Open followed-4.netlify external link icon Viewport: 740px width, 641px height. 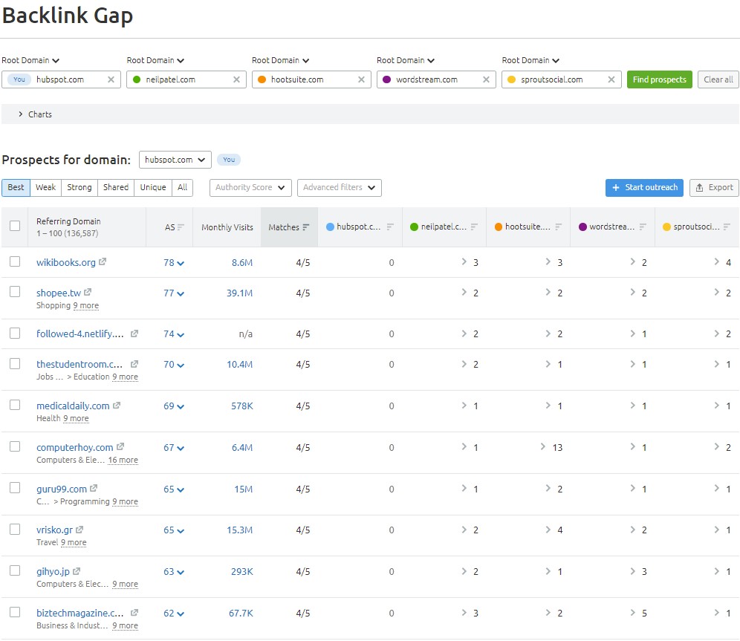point(134,333)
